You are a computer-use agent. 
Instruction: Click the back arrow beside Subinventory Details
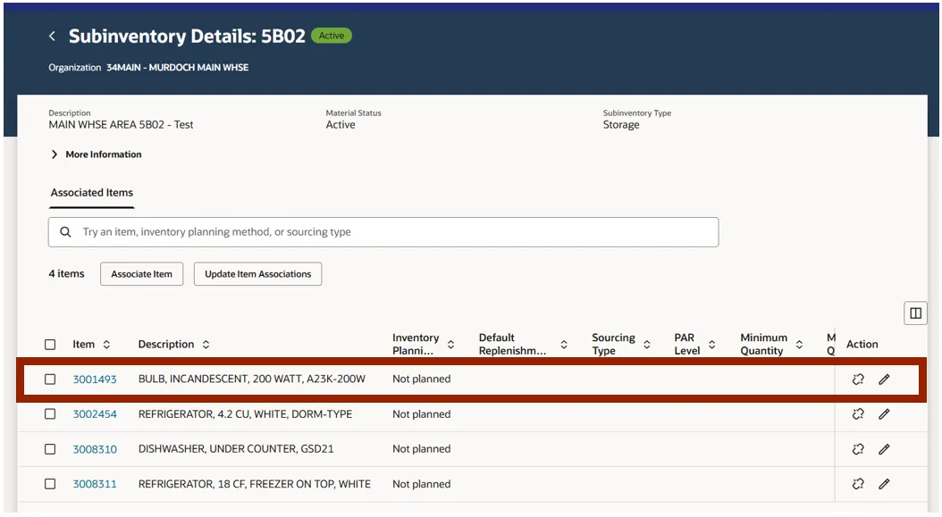(x=53, y=37)
